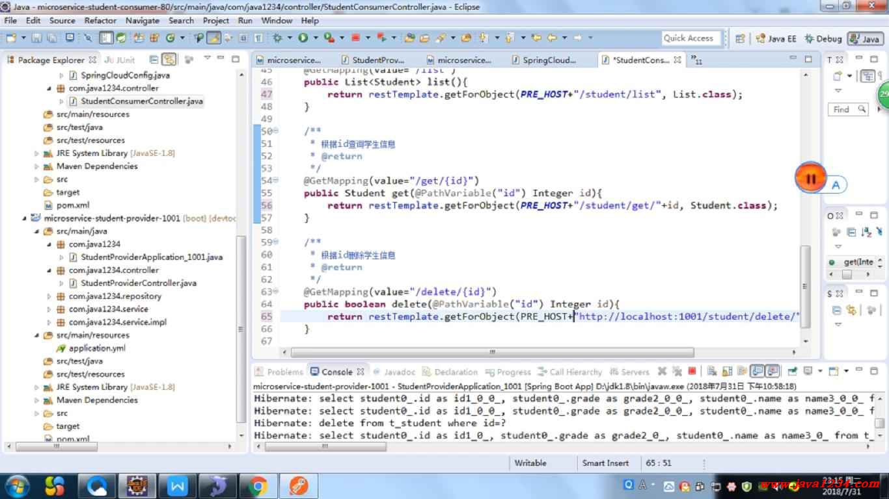
Task: Toggle Word Wrap in Console toolbar
Action: tap(742, 372)
